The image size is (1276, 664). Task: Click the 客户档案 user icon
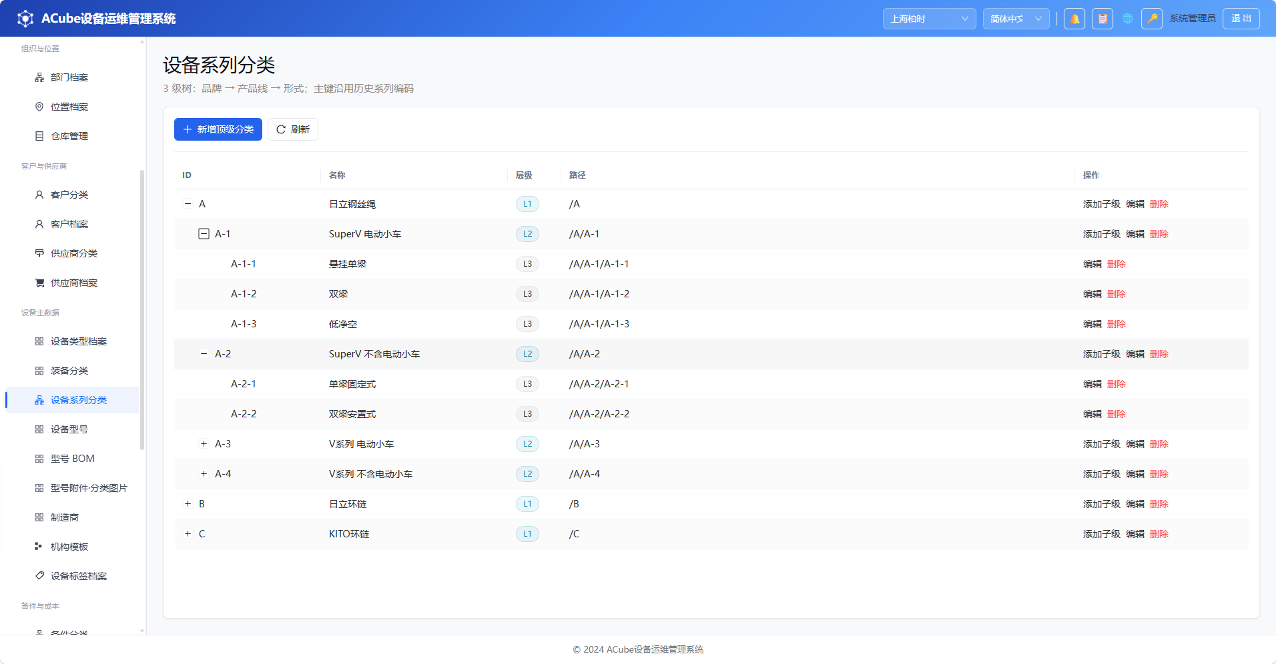[39, 224]
